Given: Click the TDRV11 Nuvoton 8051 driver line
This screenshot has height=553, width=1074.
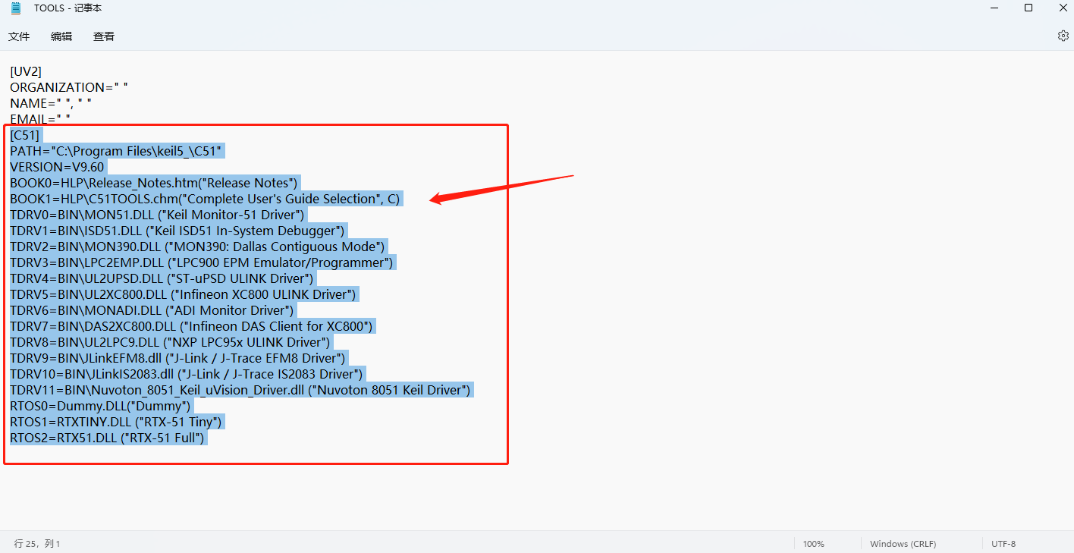Looking at the screenshot, I should click(241, 390).
